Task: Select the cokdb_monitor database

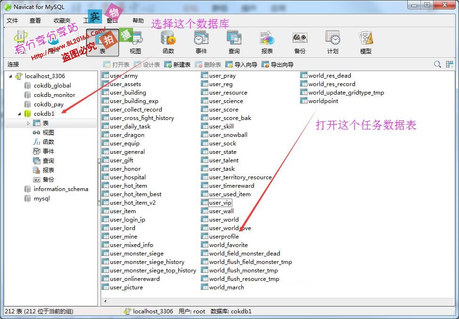Action: pos(50,95)
